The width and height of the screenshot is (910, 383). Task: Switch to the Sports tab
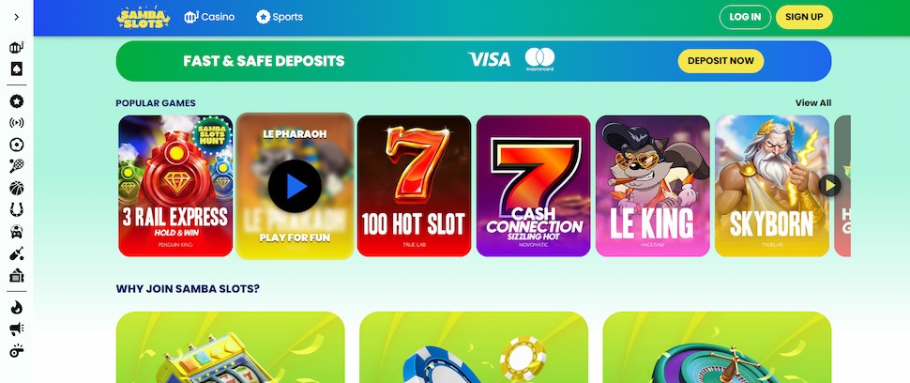[280, 17]
